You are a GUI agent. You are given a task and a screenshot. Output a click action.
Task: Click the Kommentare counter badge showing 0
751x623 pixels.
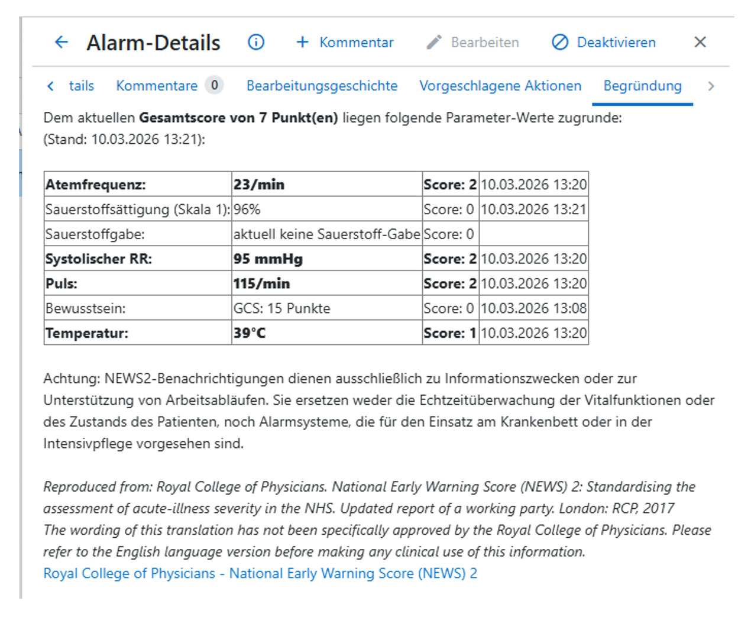coord(214,85)
